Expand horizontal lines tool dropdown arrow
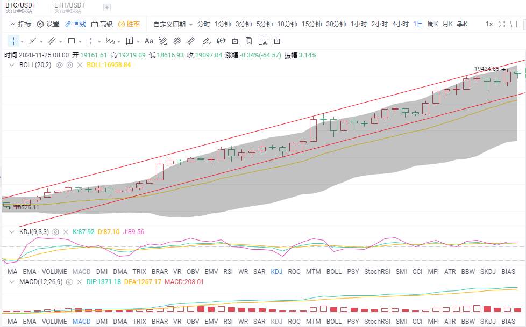The height and width of the screenshot is (327, 526). point(99,42)
